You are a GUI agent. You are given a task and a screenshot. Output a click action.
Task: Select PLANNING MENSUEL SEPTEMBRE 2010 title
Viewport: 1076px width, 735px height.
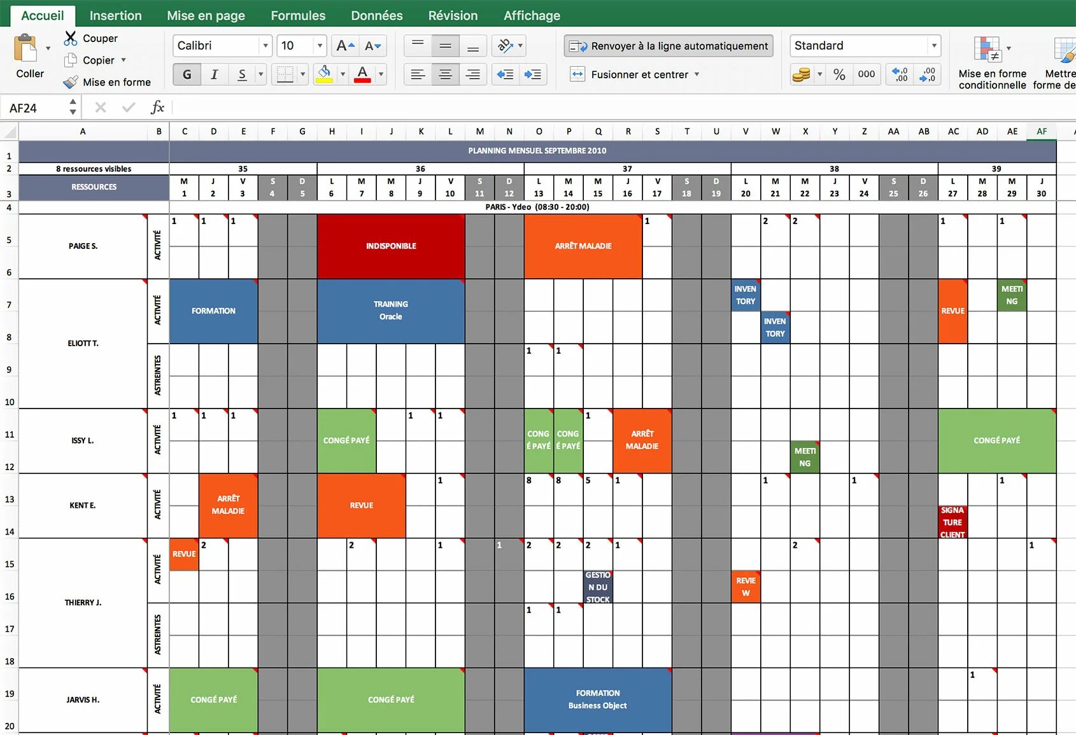537,151
